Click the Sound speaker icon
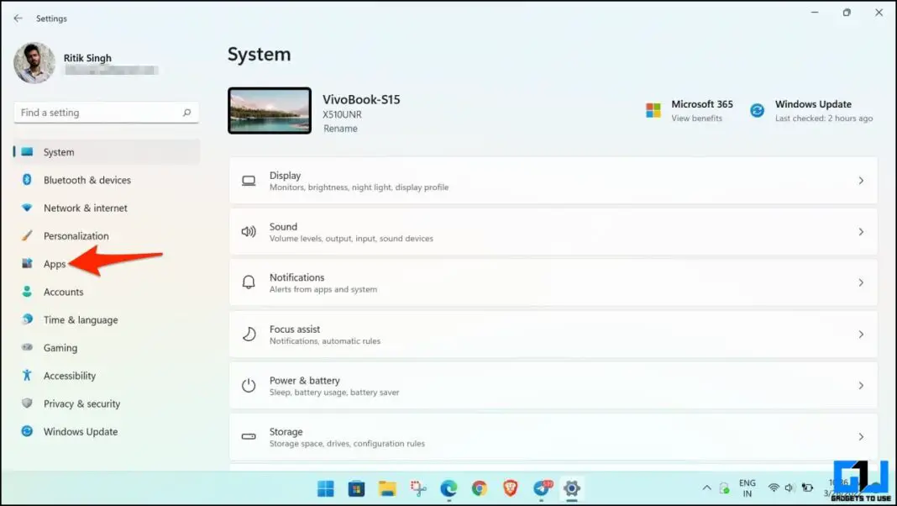Screen dimensions: 897x506 pyautogui.click(x=249, y=231)
